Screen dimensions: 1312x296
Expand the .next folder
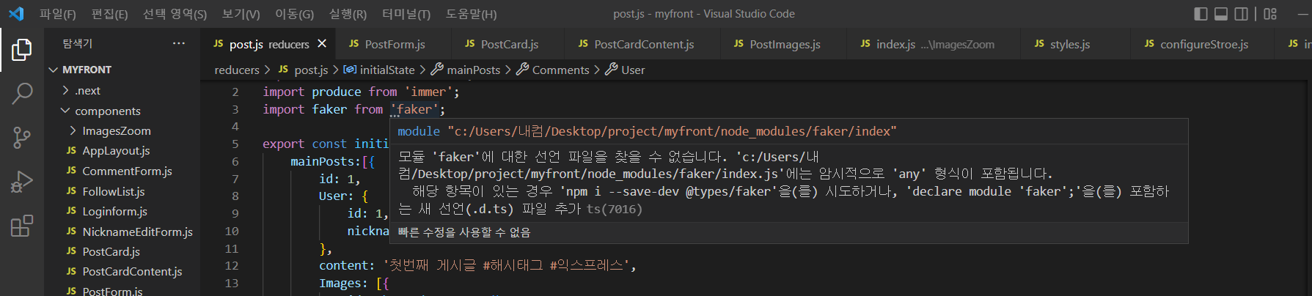coord(122,90)
